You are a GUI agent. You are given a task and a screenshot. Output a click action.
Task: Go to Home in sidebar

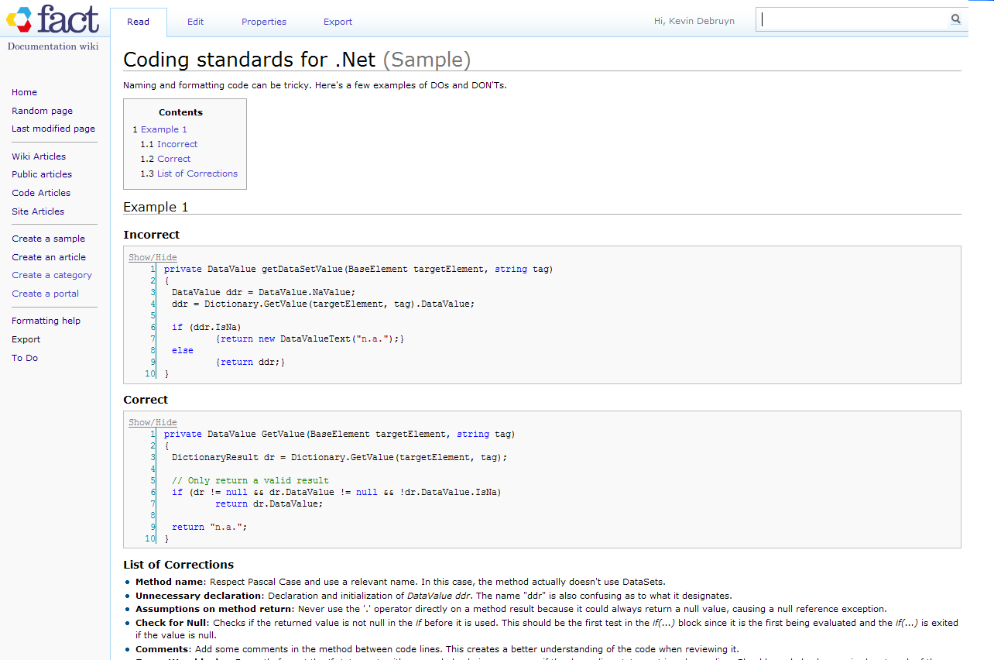point(24,92)
